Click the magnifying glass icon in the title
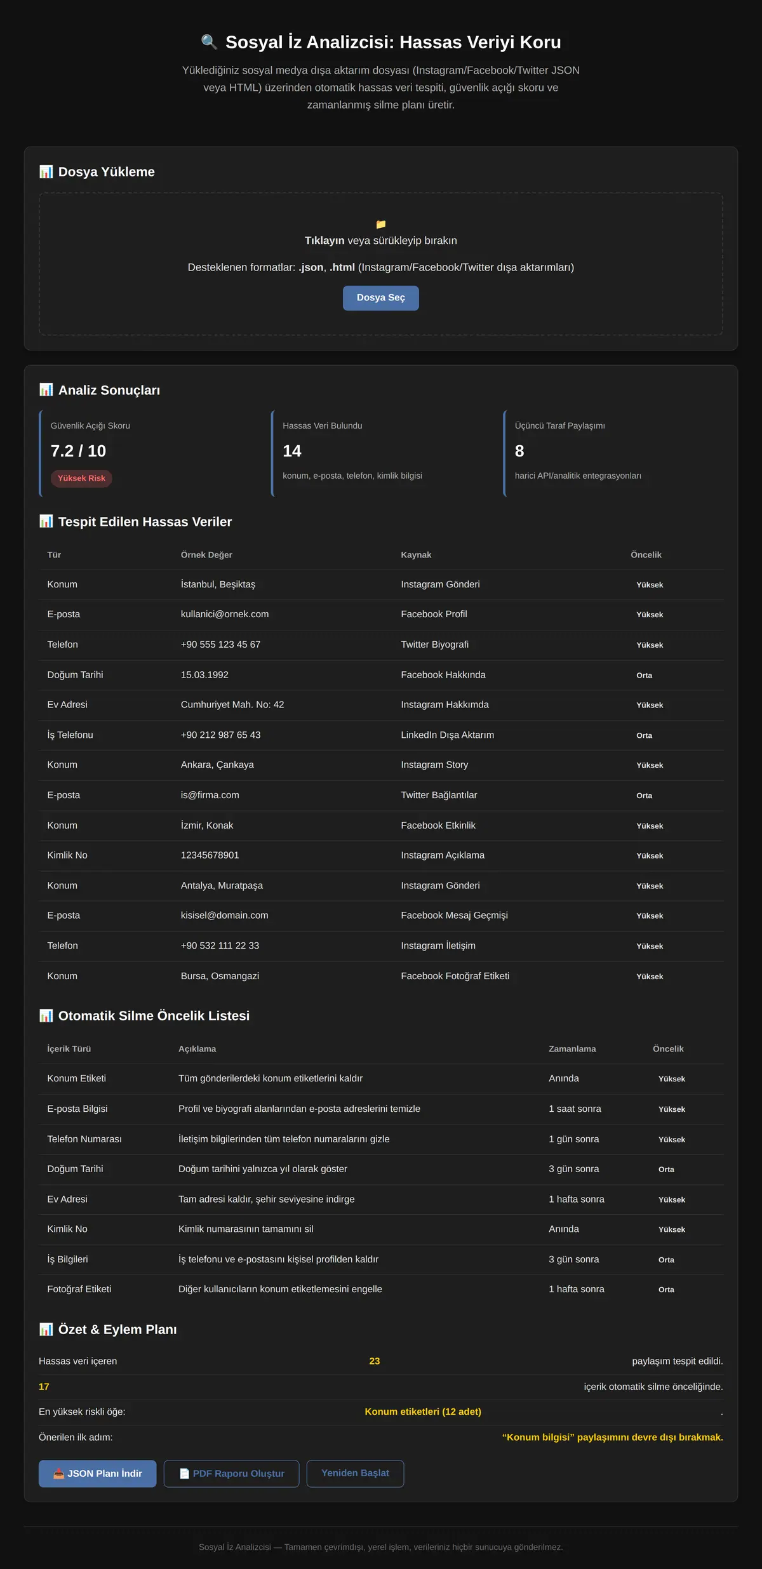Image resolution: width=762 pixels, height=1569 pixels. [x=210, y=42]
